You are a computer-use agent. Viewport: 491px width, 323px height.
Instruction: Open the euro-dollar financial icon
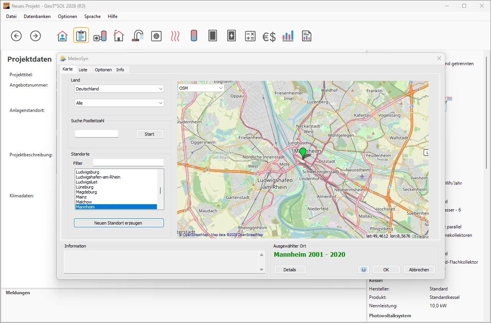pyautogui.click(x=269, y=36)
